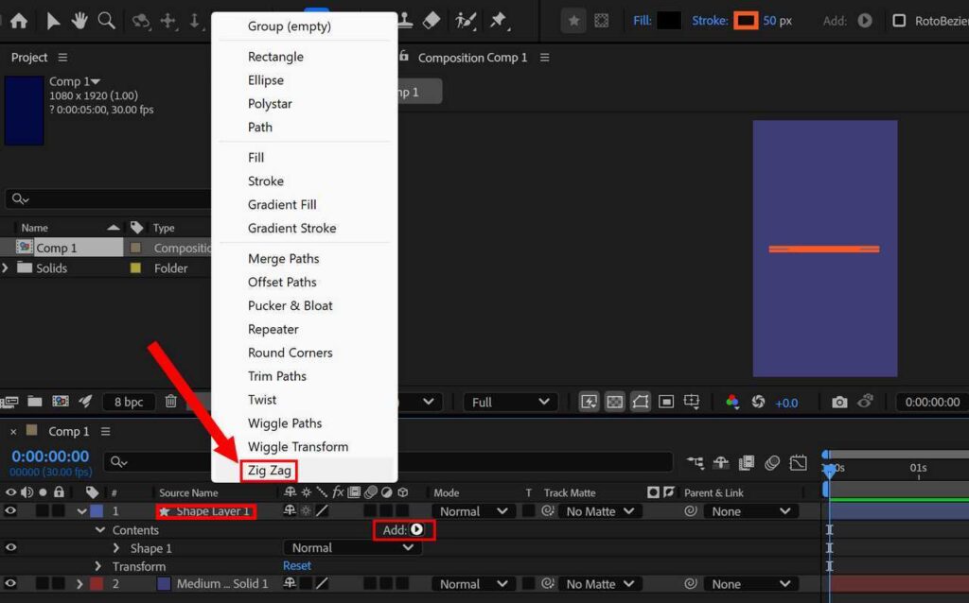Take snapshot camera icon
This screenshot has width=969, height=603.
pos(839,403)
